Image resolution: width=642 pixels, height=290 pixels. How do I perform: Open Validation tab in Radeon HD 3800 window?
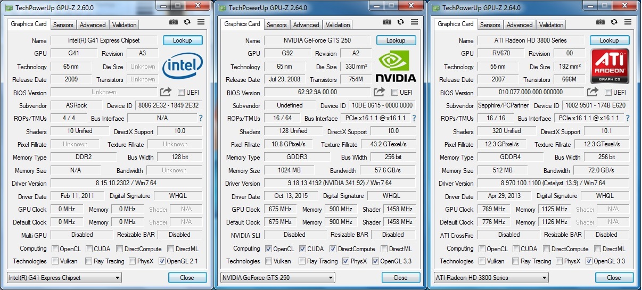[x=552, y=25]
